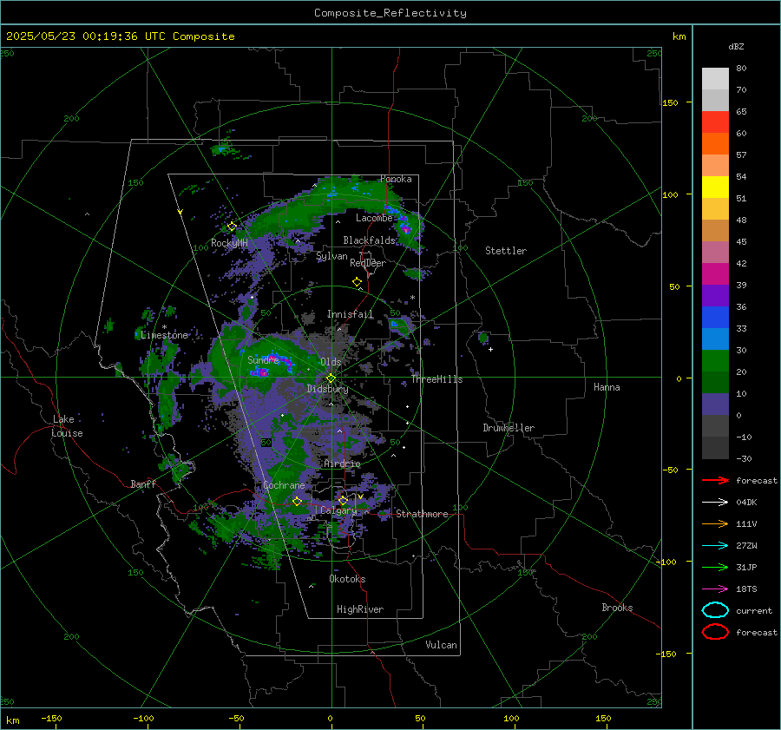Select the 27ZW legend text
The image size is (781, 730).
click(746, 546)
